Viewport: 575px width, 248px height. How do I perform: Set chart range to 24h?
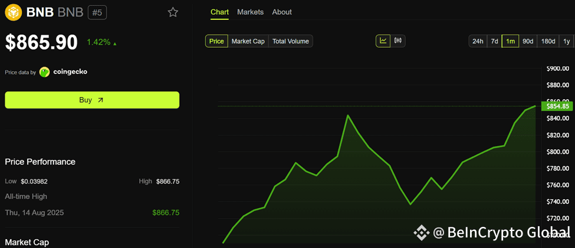point(478,41)
